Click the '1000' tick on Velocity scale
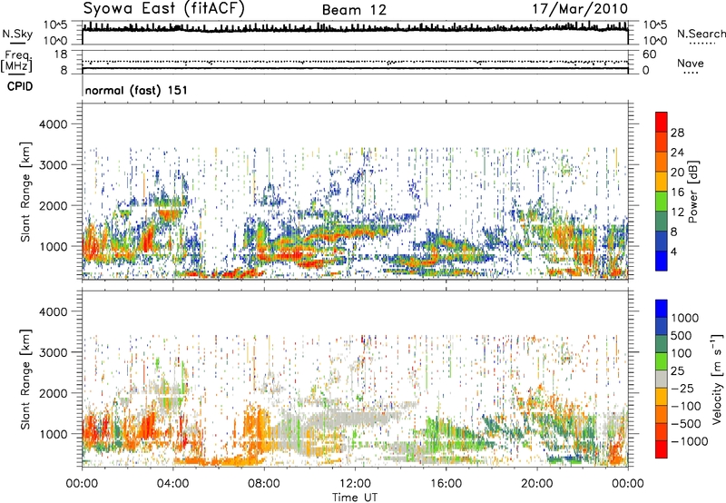 click(685, 318)
